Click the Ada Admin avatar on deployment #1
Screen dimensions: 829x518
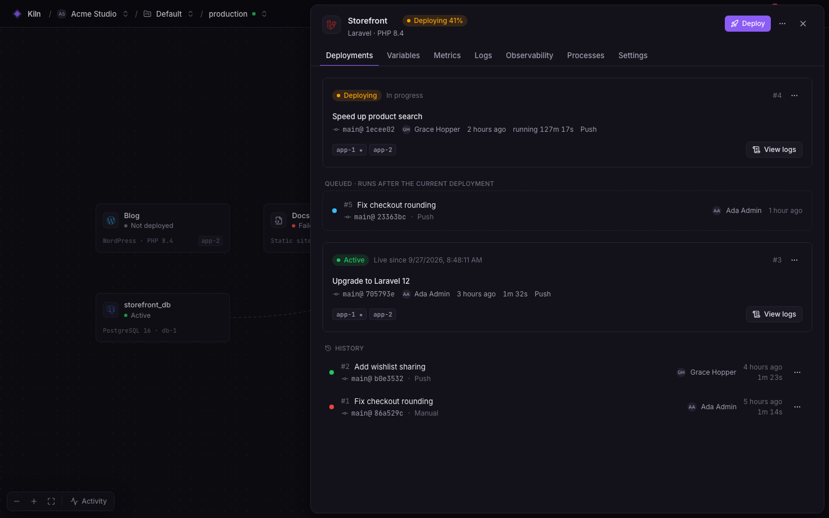pyautogui.click(x=692, y=407)
